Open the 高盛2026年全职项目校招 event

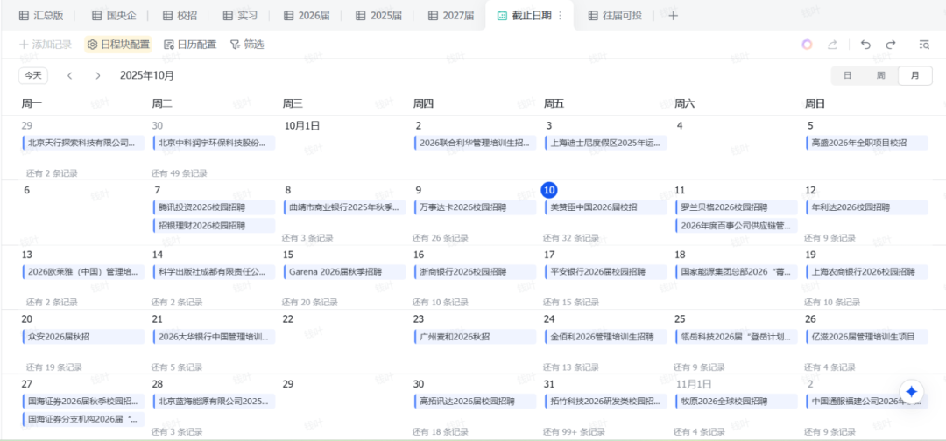(x=867, y=143)
